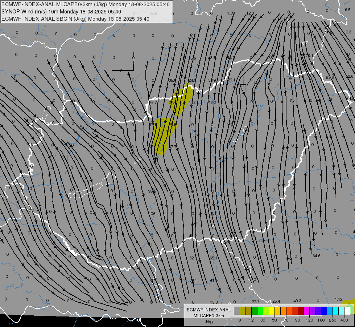This screenshot has height=327, width=355.
Task: Click the legend unit J/kg
Action: pos(209,322)
